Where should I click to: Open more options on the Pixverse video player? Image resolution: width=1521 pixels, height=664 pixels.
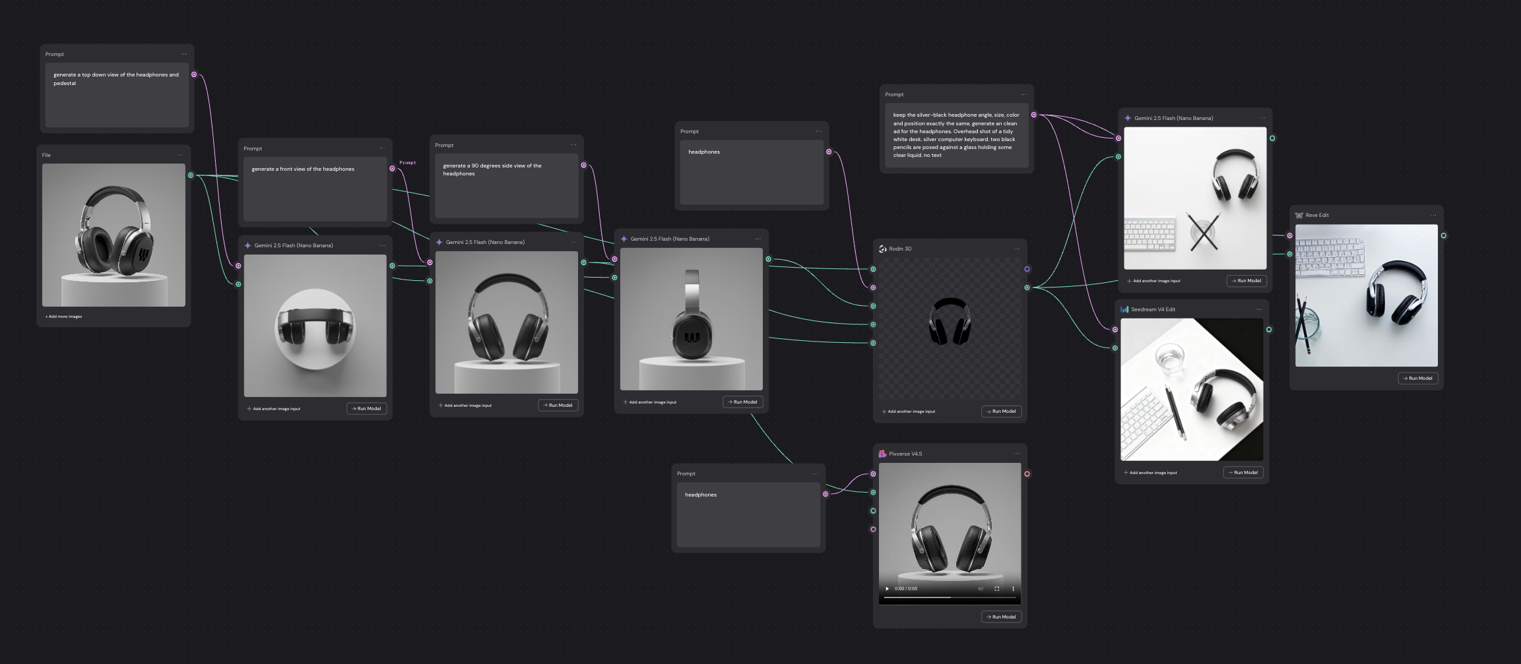pyautogui.click(x=1013, y=589)
